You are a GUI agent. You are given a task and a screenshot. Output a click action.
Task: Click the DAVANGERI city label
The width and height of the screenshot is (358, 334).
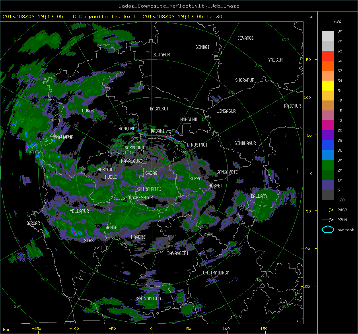point(178,253)
